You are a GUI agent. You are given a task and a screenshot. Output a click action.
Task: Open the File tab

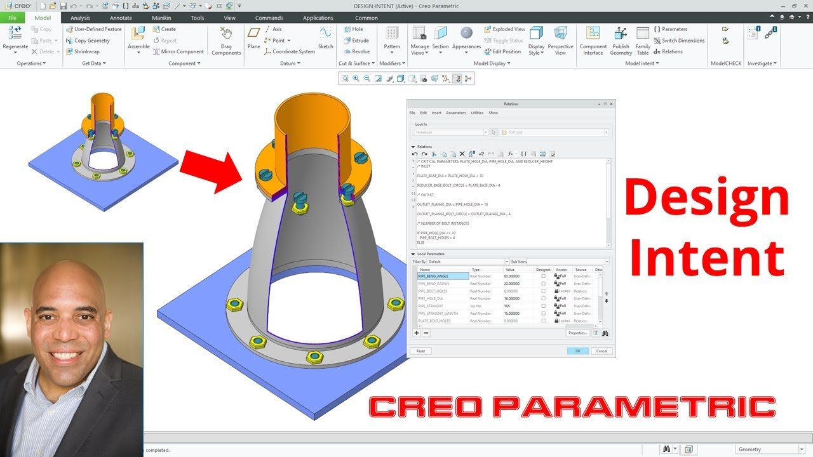[x=12, y=18]
